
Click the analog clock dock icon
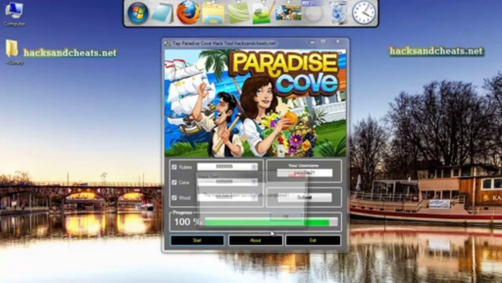(363, 13)
